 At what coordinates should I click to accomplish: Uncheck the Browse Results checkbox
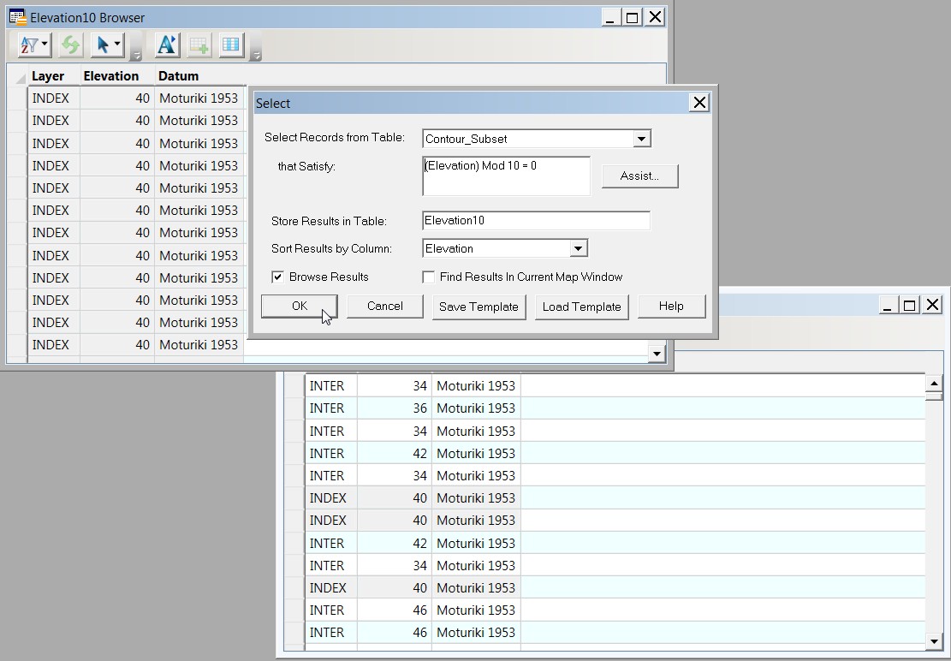(278, 277)
